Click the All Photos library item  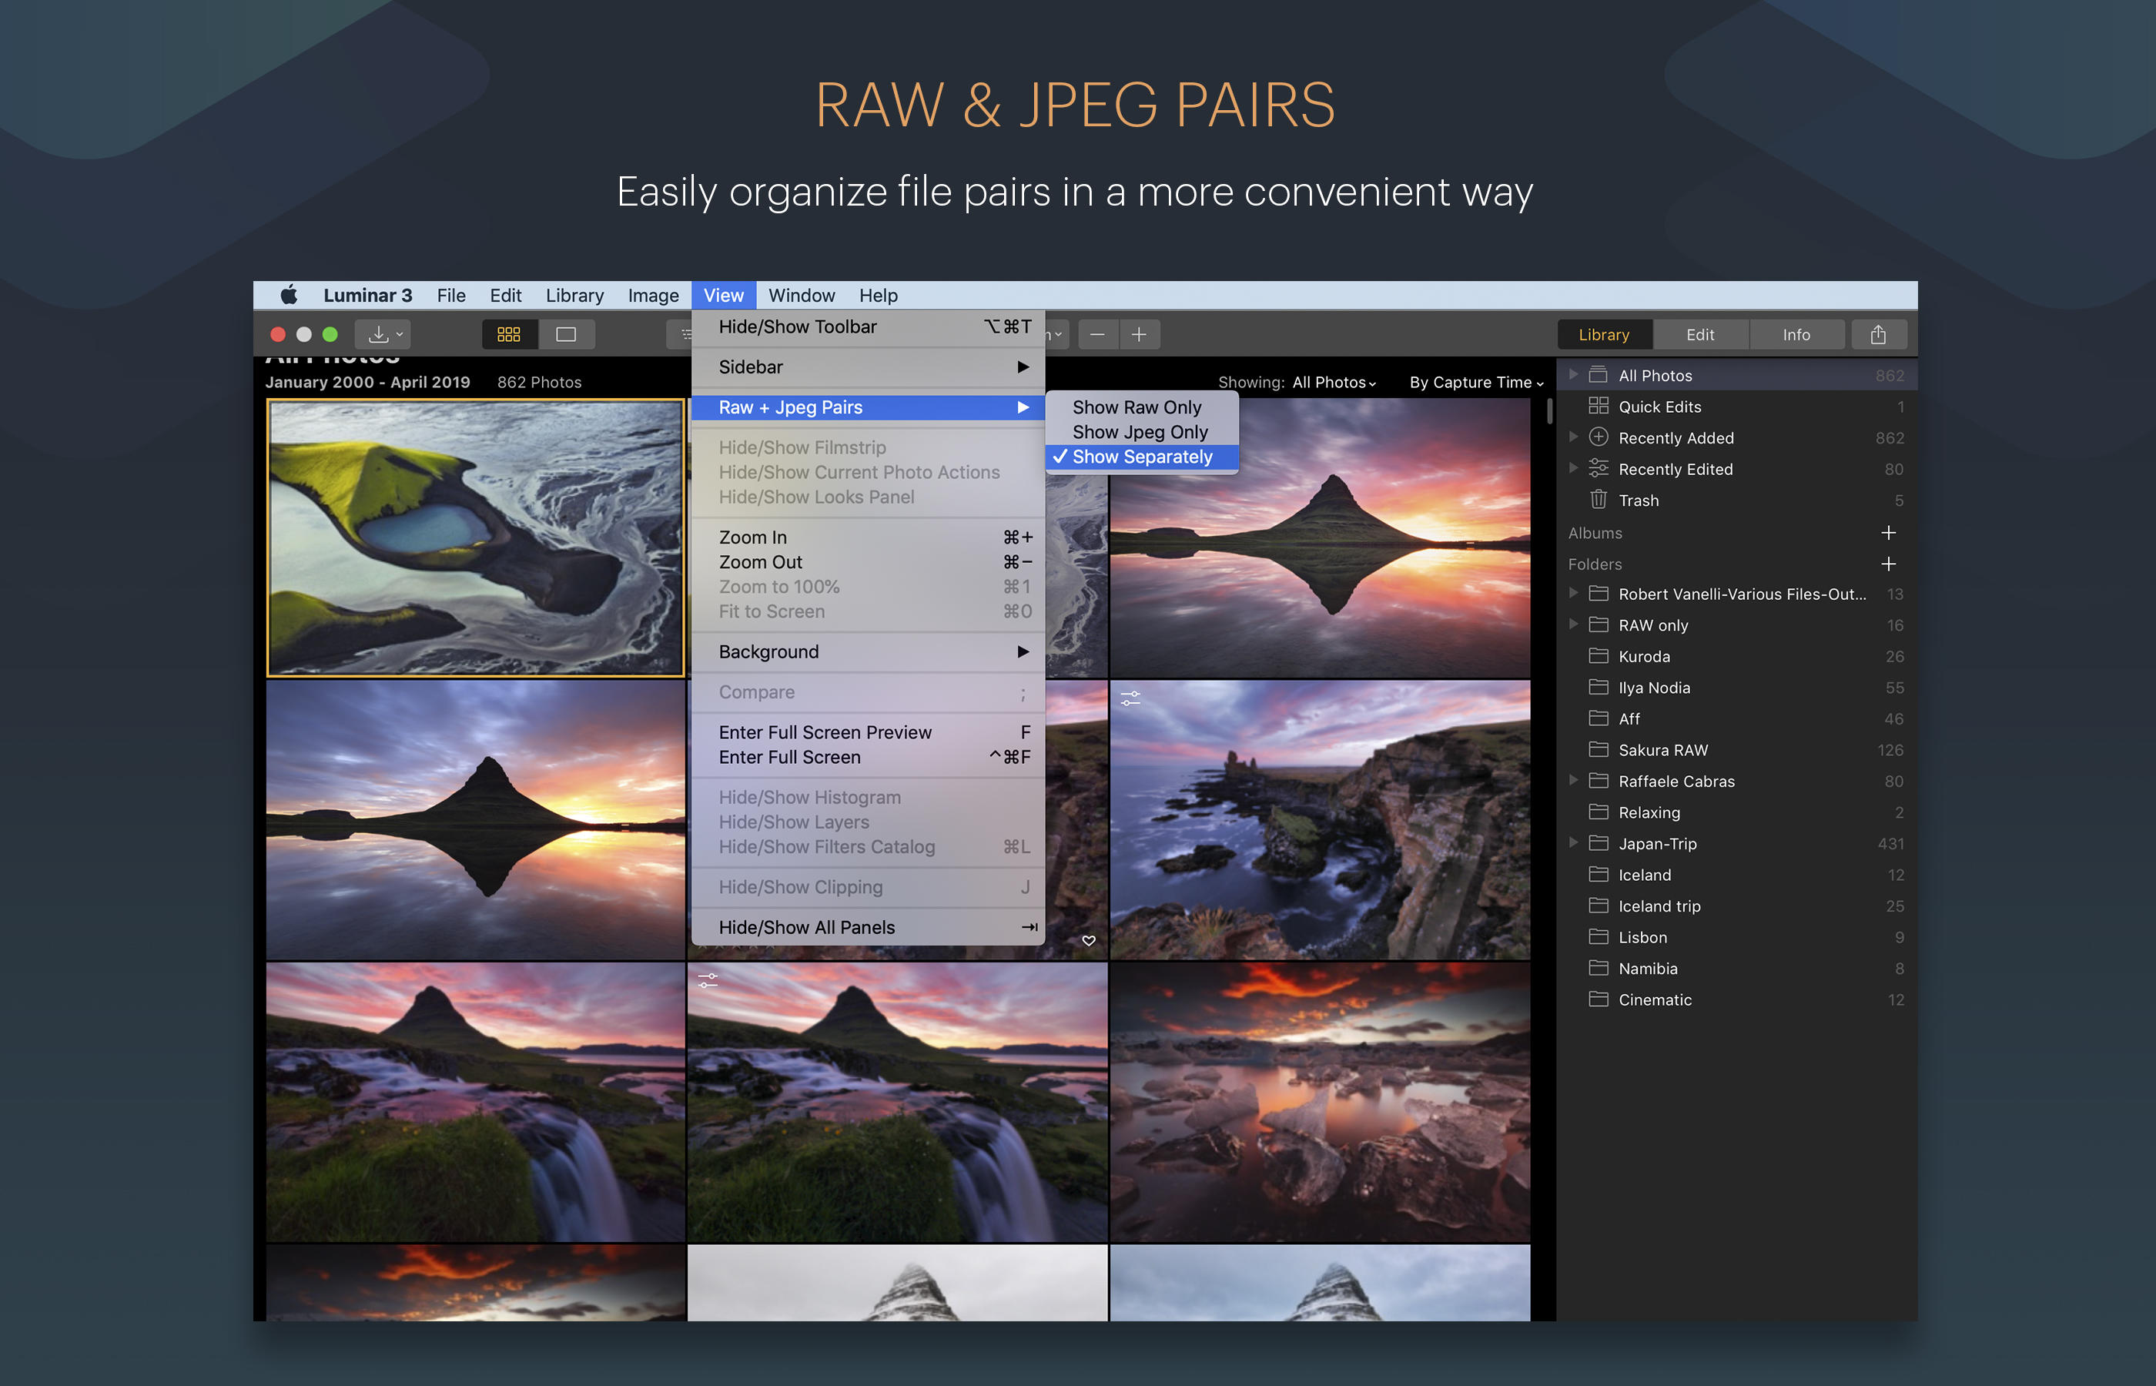[x=1655, y=374]
